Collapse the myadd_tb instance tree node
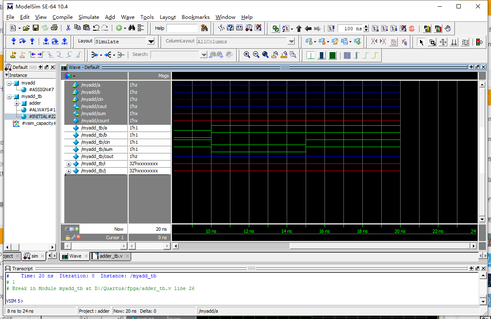The height and width of the screenshot is (319, 491). coord(9,96)
